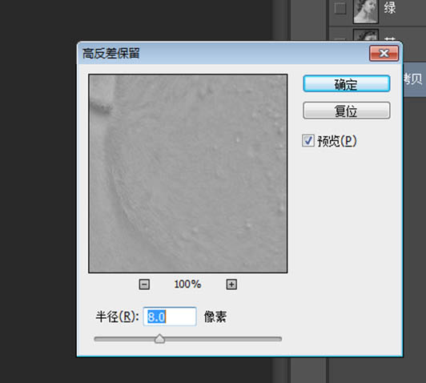Viewport: 426px width, 383px height.
Task: Click the 复位 button
Action: coord(347,111)
